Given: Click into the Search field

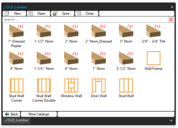Looking at the screenshot, I should point(85,19).
